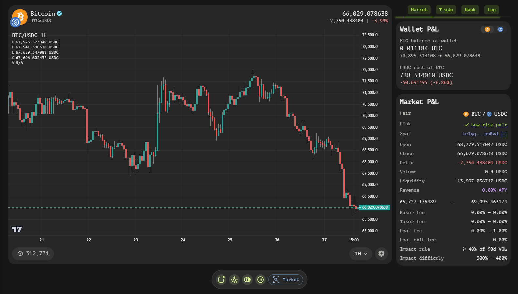Open the tc1yq...ps0vd spot address link
This screenshot has width=518, height=294.
point(480,134)
